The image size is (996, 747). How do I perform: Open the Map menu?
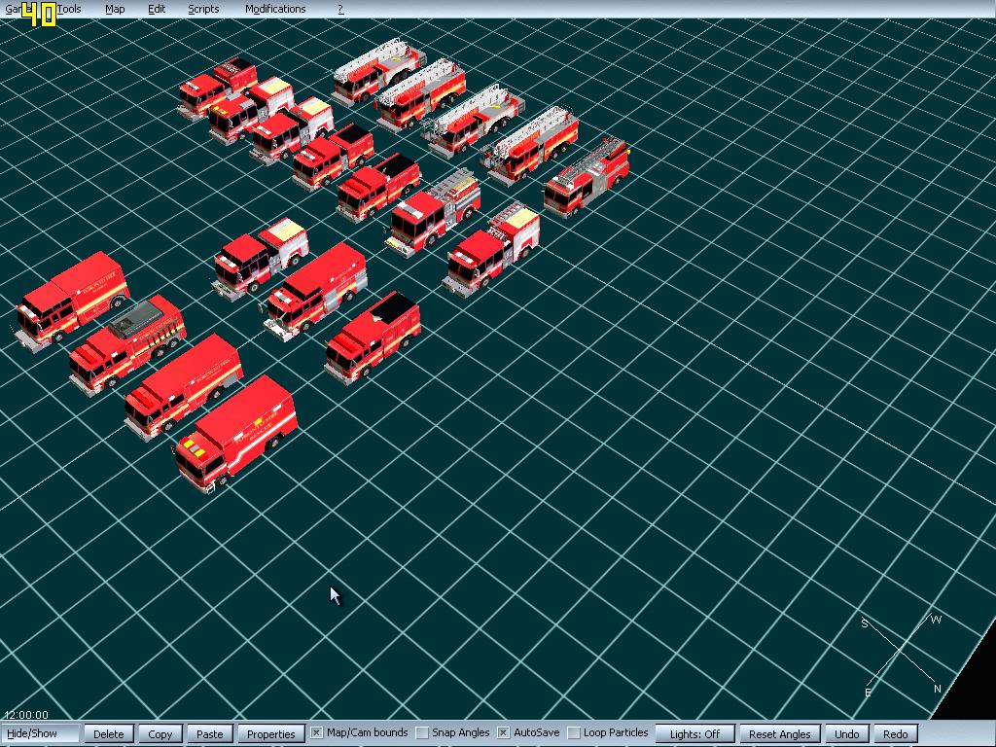tap(115, 9)
